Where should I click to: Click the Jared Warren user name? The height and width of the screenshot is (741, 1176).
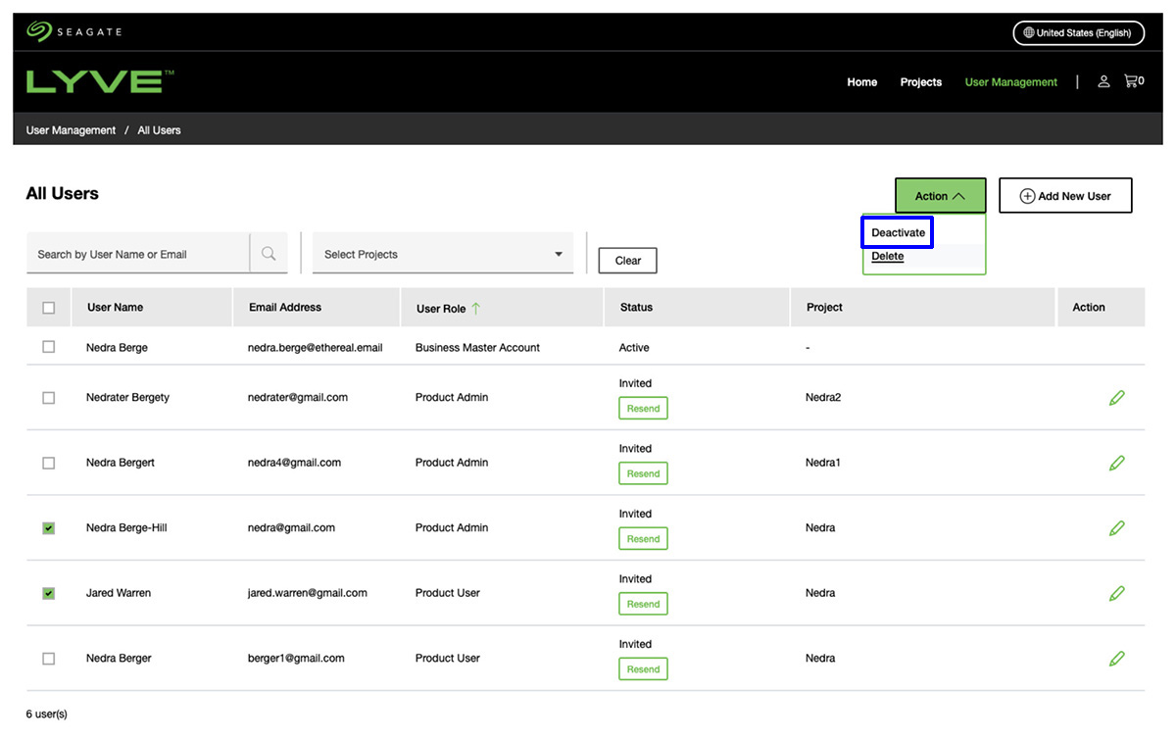coord(119,593)
